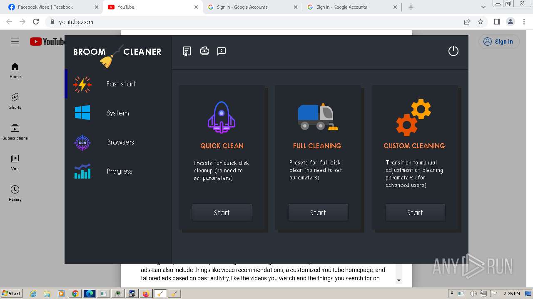Image resolution: width=533 pixels, height=299 pixels.
Task: Click the share page icon in address bar
Action: (467, 22)
